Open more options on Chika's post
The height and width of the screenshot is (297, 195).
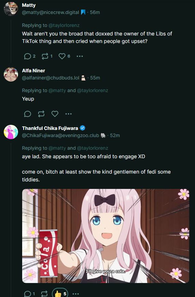[x=76, y=294]
